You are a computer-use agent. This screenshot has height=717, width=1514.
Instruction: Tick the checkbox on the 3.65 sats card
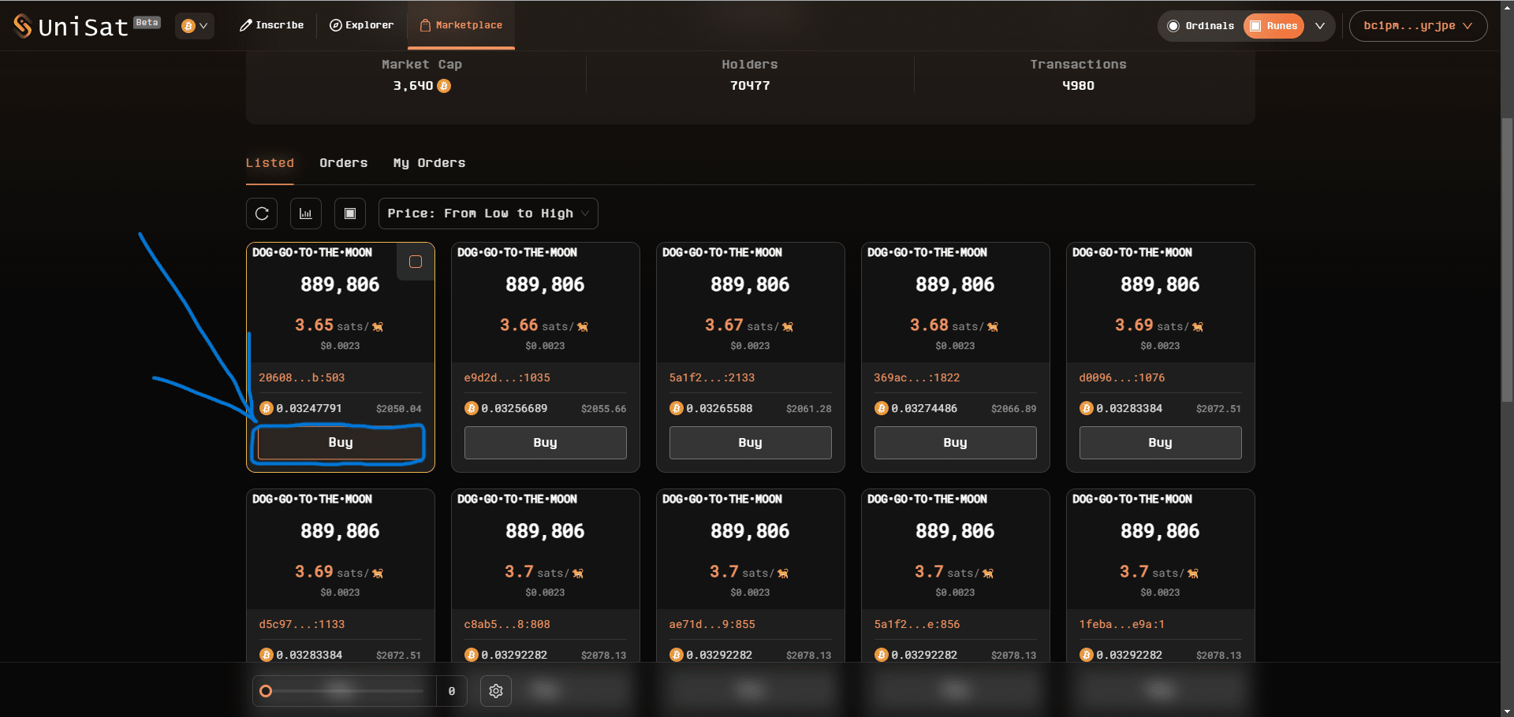(x=416, y=262)
